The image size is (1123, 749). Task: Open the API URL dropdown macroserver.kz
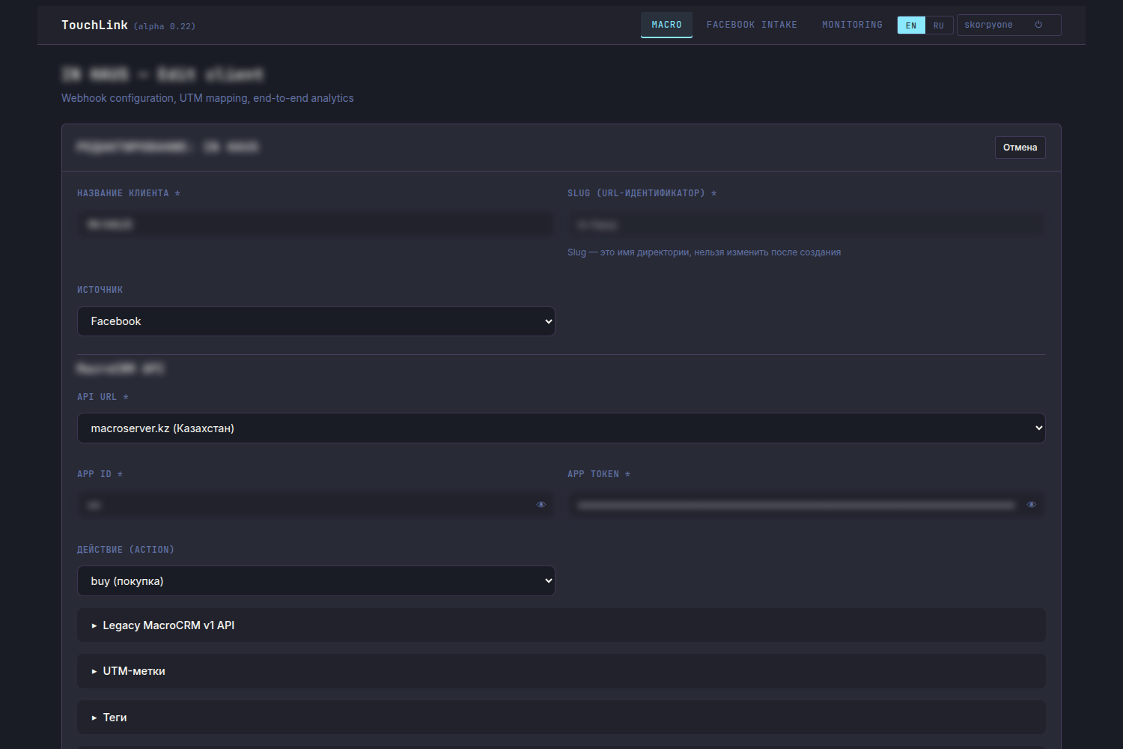pos(561,428)
